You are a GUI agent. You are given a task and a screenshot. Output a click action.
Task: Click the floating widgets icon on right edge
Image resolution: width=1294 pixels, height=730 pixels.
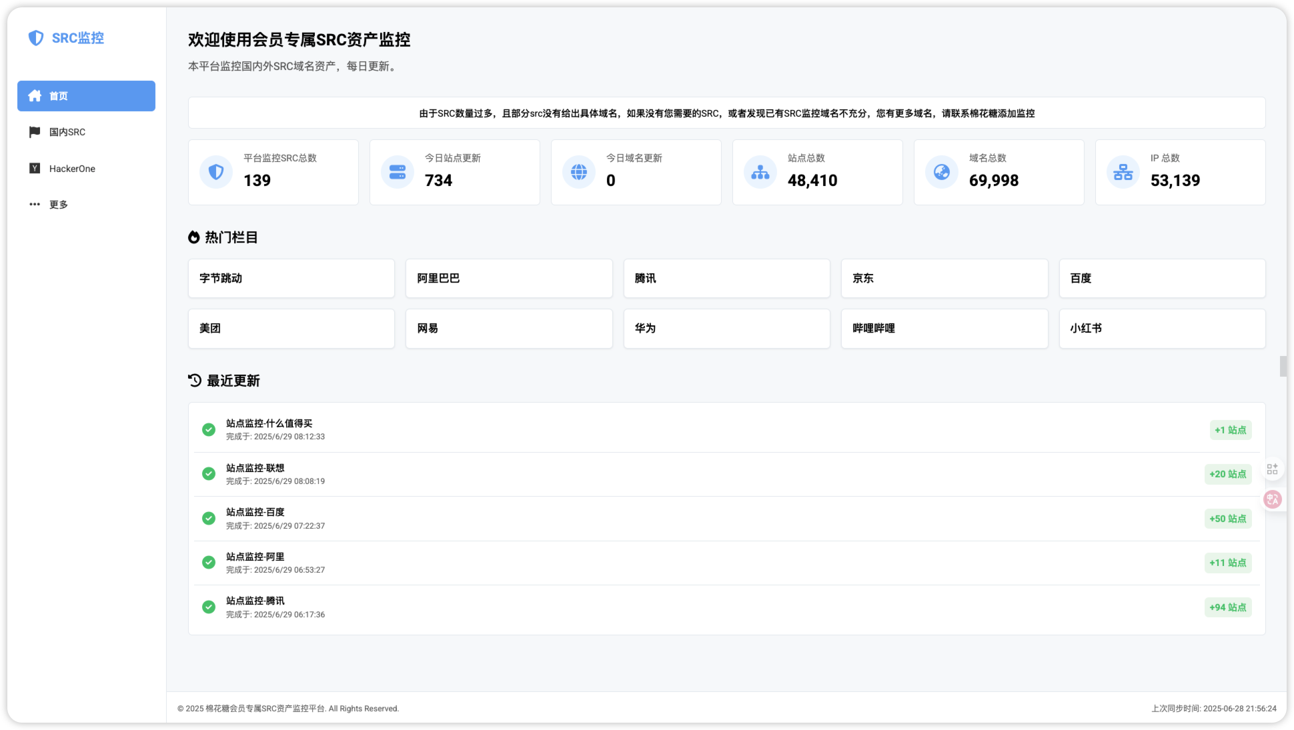(1272, 468)
